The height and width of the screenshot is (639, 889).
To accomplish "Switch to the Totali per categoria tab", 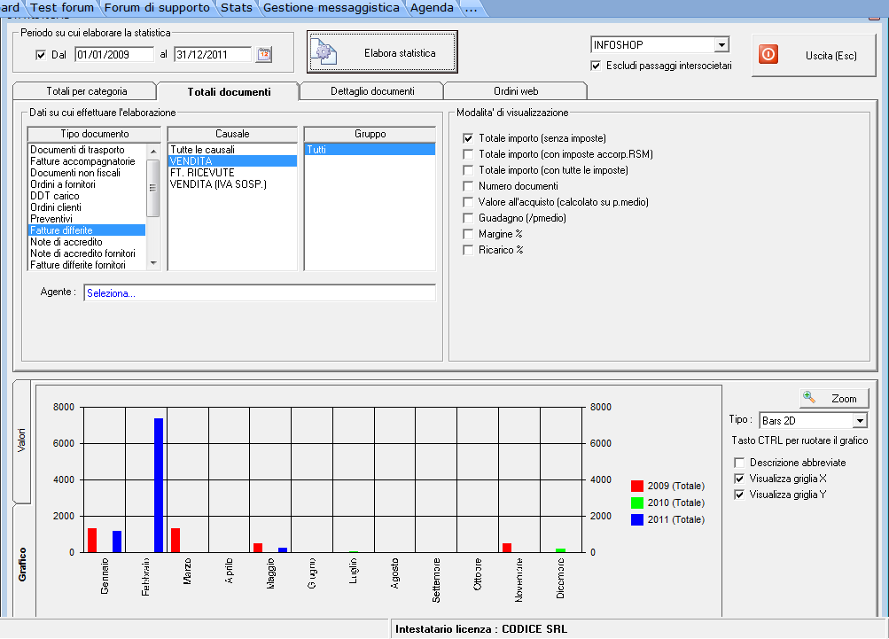I will (87, 91).
